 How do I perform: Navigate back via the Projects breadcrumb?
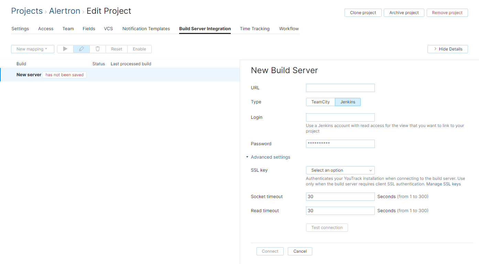[27, 11]
